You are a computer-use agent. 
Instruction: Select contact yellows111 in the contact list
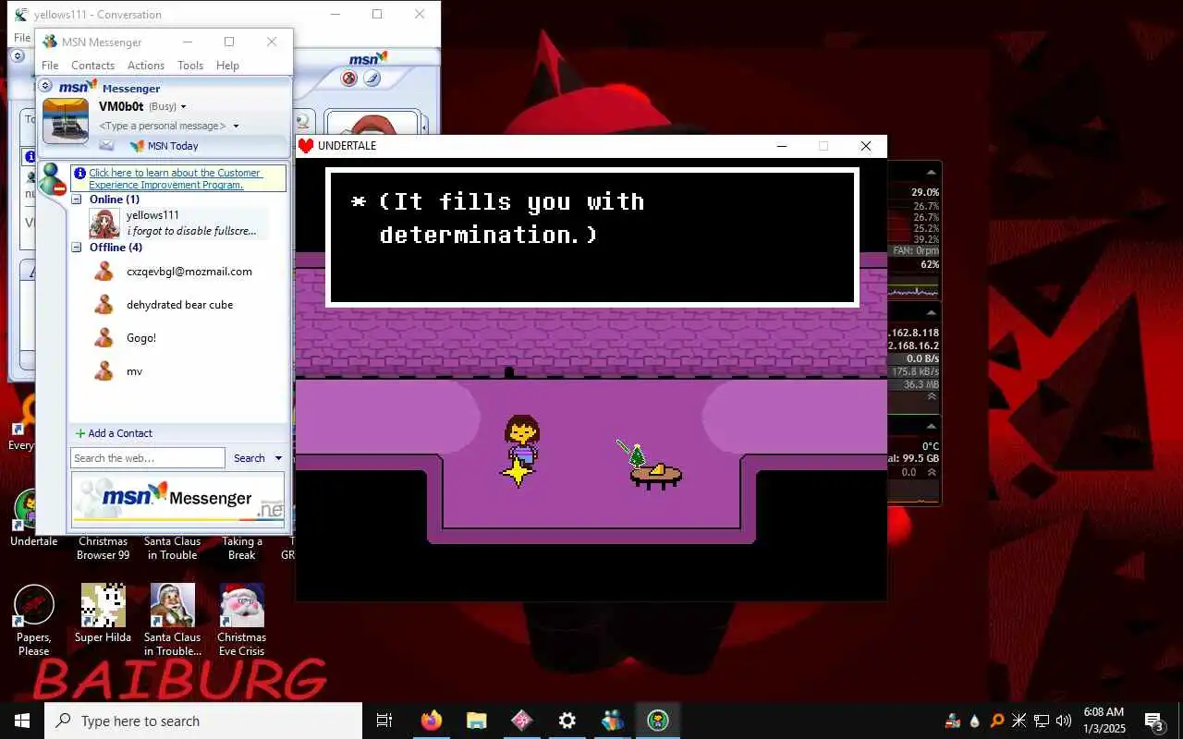click(x=177, y=224)
